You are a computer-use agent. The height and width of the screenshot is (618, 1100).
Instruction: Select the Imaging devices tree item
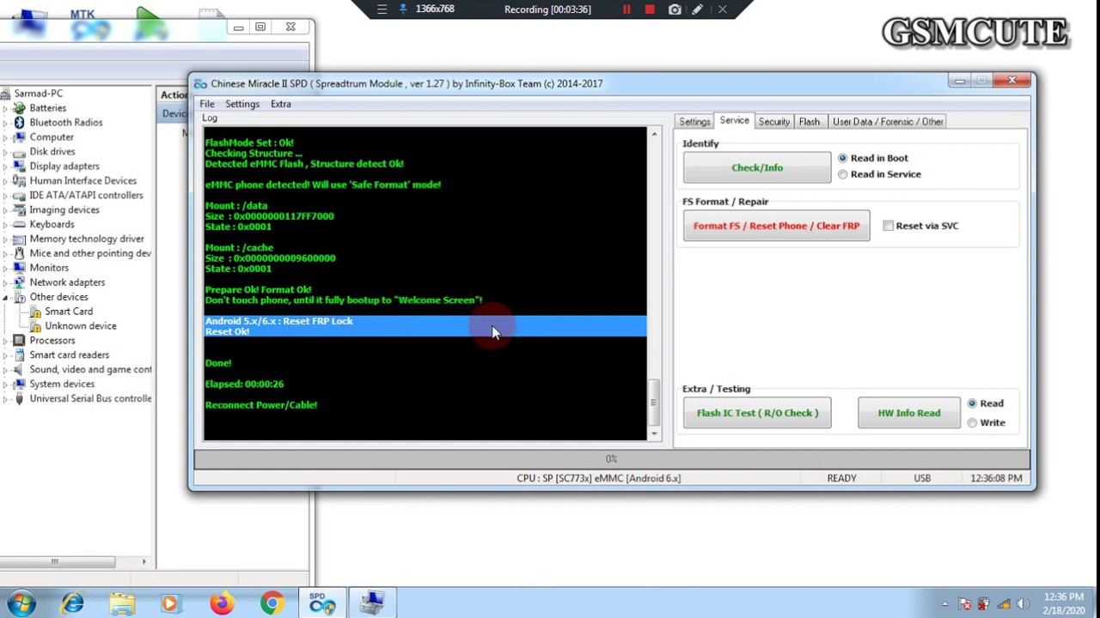click(64, 210)
